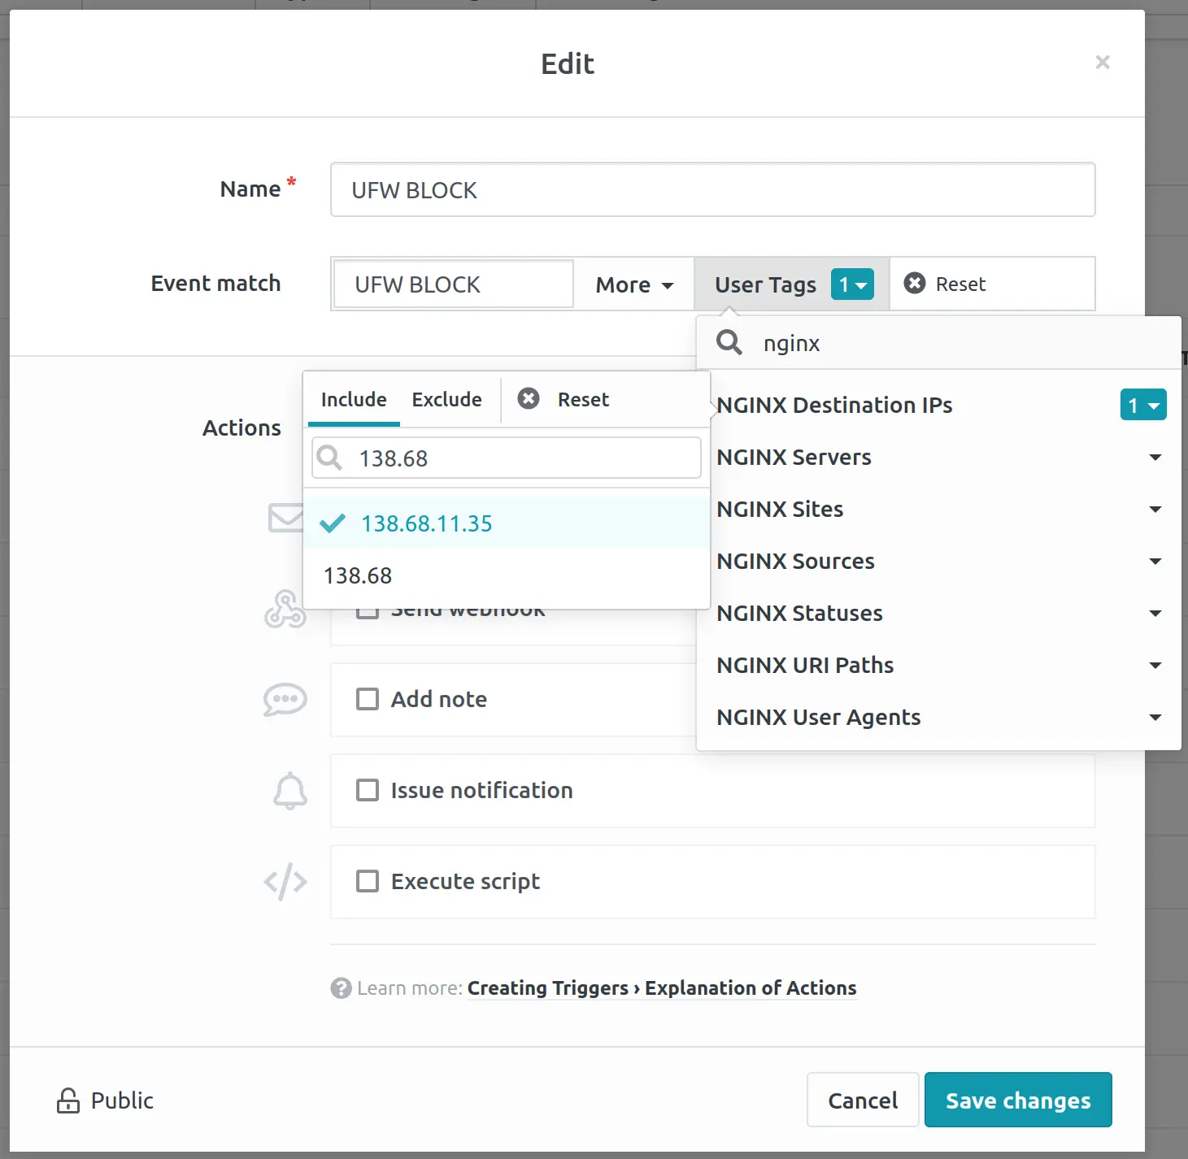Select the webhook action icon
Image resolution: width=1188 pixels, height=1159 pixels.
point(285,609)
